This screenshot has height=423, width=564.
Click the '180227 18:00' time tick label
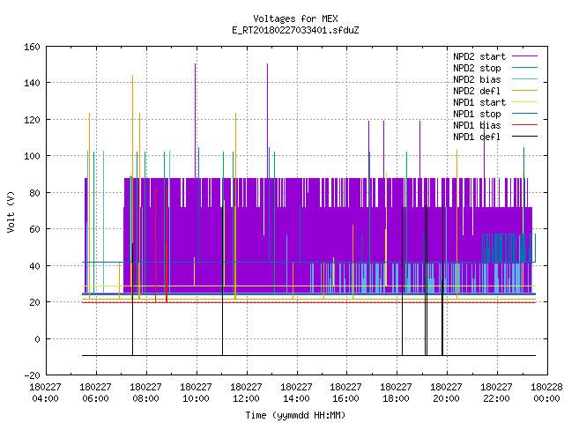(x=396, y=393)
